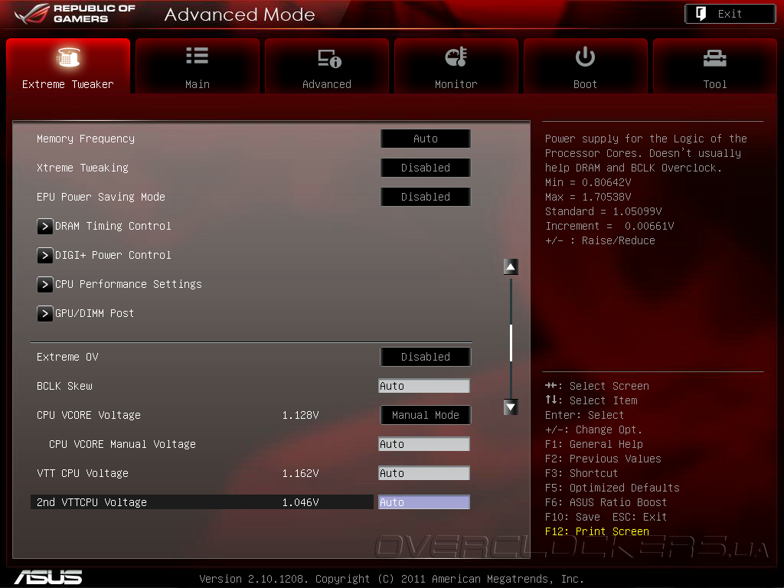
Task: Click the 1.162V VTT CPU reading
Action: 300,473
